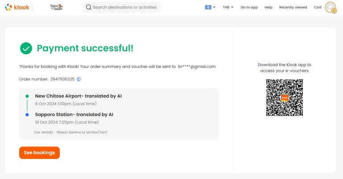343x179 pixels.
Task: Expand the THB currency dropdown
Action: click(x=228, y=7)
